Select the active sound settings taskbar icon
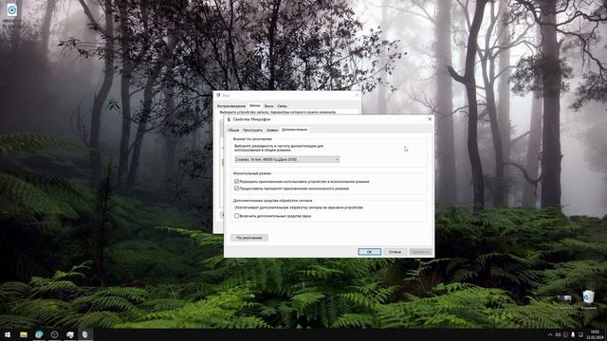Screen dimensions: 607x341 click(x=85, y=334)
